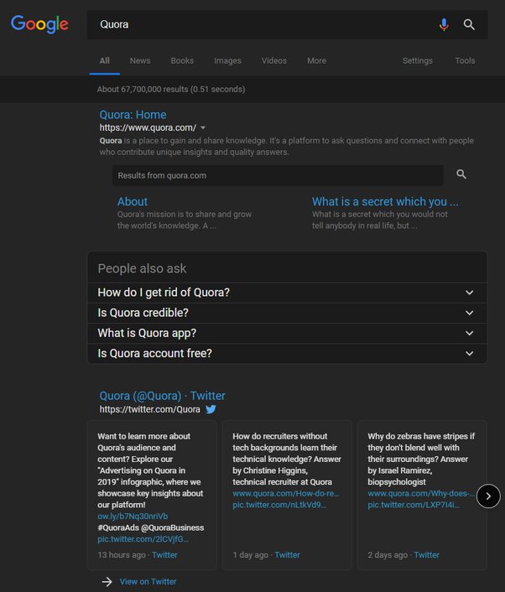Image resolution: width=505 pixels, height=592 pixels.
Task: Click the zebras stripes tweet card
Action: pyautogui.click(x=422, y=495)
